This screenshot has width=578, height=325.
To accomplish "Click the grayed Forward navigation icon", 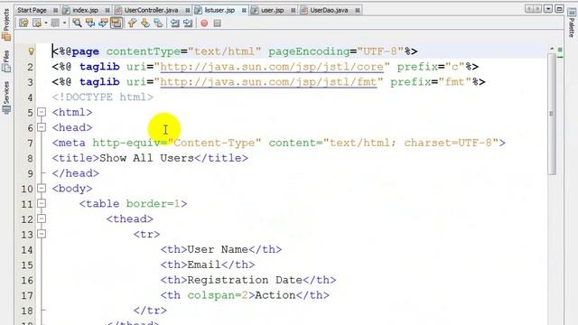I will point(55,23).
